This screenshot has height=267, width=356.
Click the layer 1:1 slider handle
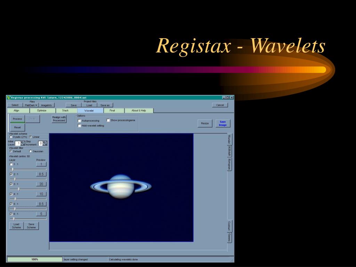pos(13,169)
